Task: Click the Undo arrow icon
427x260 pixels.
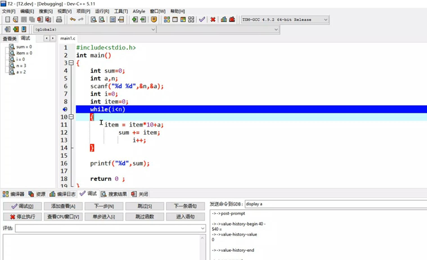Action: pos(72,19)
